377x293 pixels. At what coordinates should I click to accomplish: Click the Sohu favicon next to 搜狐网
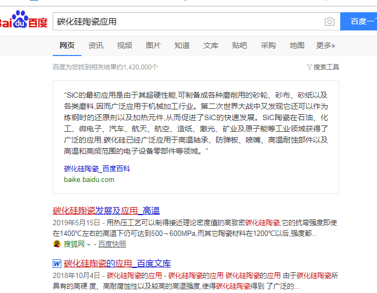pos(57,244)
